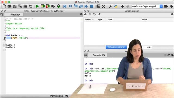Browse working directory folder icon
The height and width of the screenshot is (98, 174).
[166, 6]
